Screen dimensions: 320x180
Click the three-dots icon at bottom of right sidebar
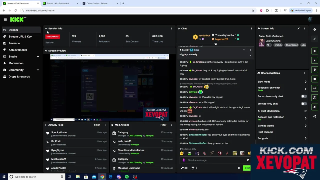click(315, 116)
